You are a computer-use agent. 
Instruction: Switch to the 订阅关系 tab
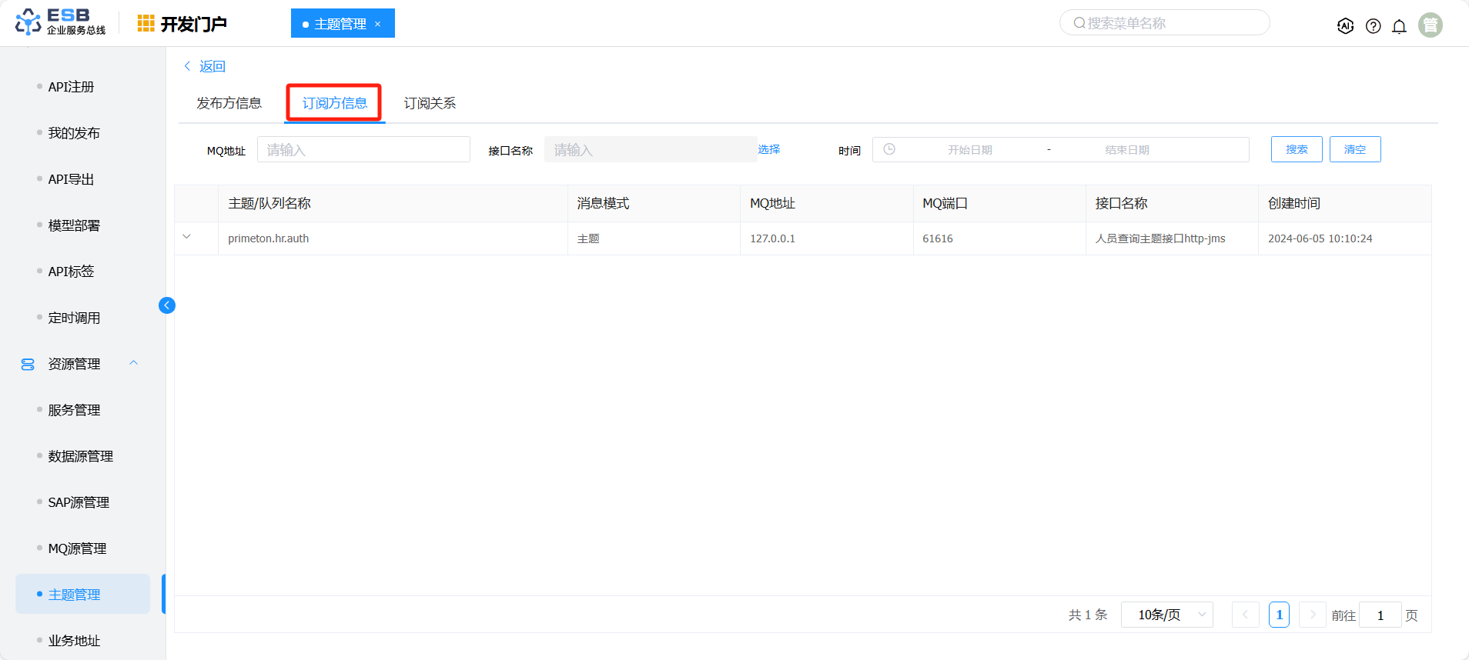430,103
